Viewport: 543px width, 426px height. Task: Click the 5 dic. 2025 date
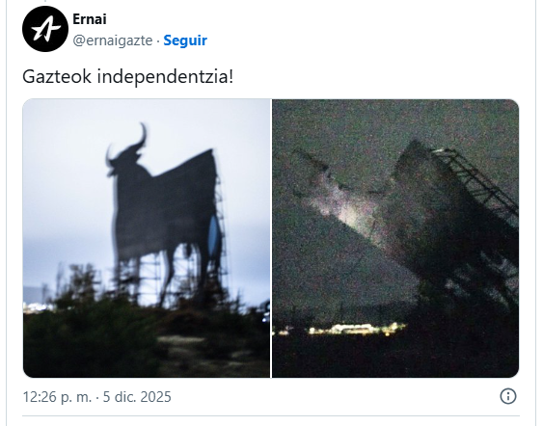pos(137,396)
